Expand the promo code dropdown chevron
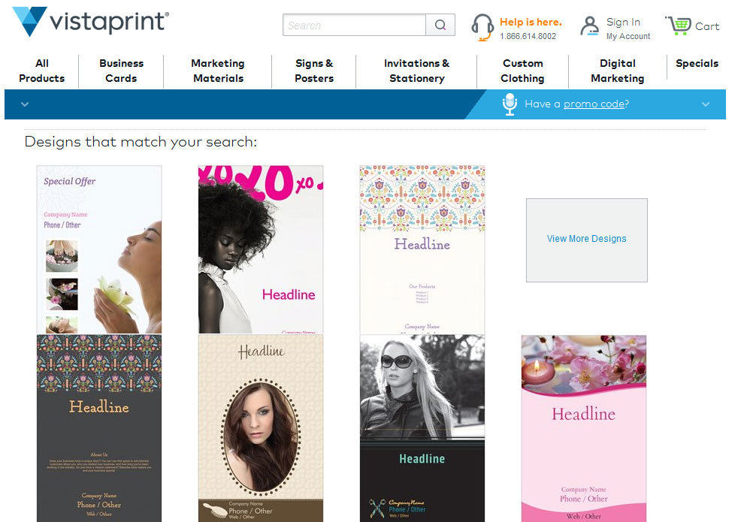Viewport: 747px width, 522px height. 706,104
